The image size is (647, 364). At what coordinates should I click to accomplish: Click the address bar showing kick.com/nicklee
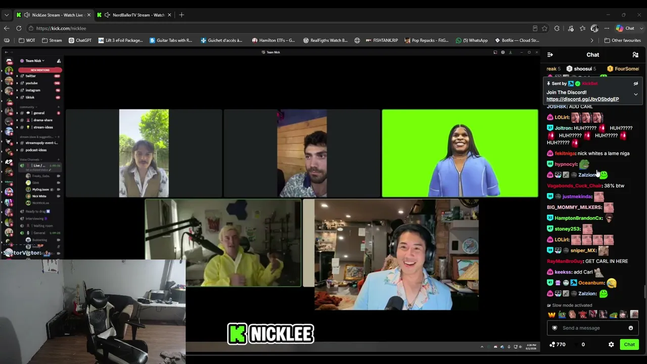[288, 28]
